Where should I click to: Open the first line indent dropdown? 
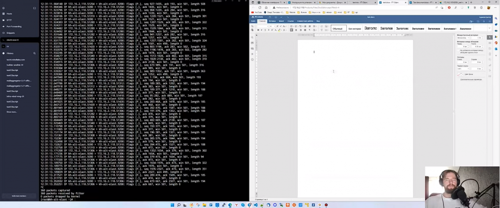pos(463,68)
